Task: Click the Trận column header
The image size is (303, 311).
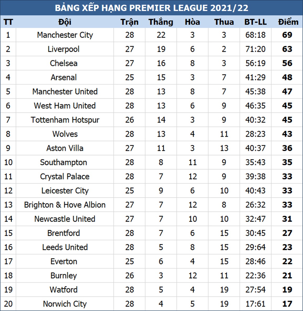Action: coord(129,22)
